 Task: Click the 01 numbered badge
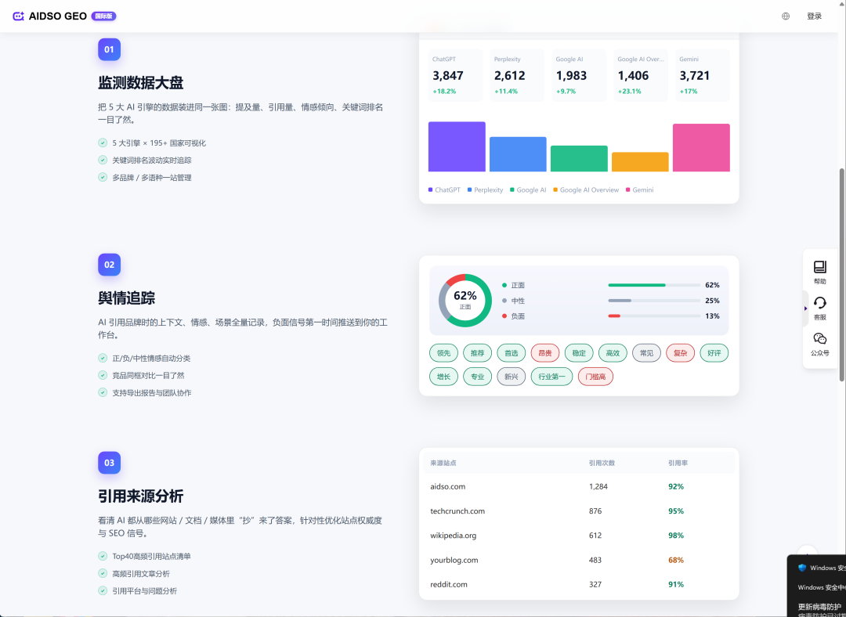(109, 49)
